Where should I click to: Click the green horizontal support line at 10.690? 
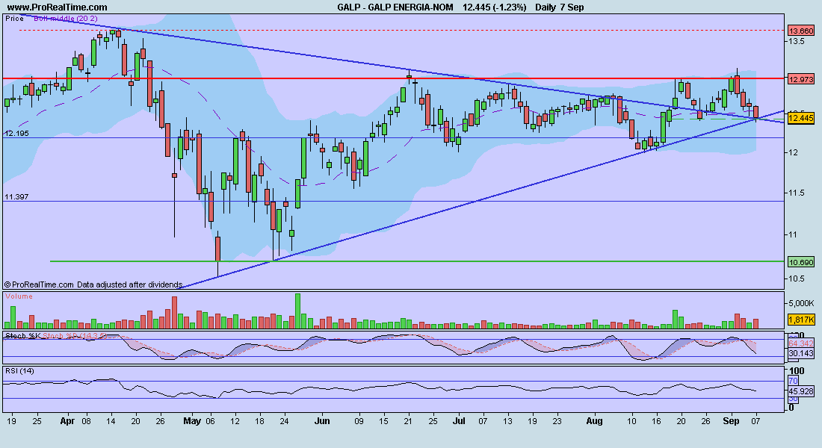[x=418, y=261]
